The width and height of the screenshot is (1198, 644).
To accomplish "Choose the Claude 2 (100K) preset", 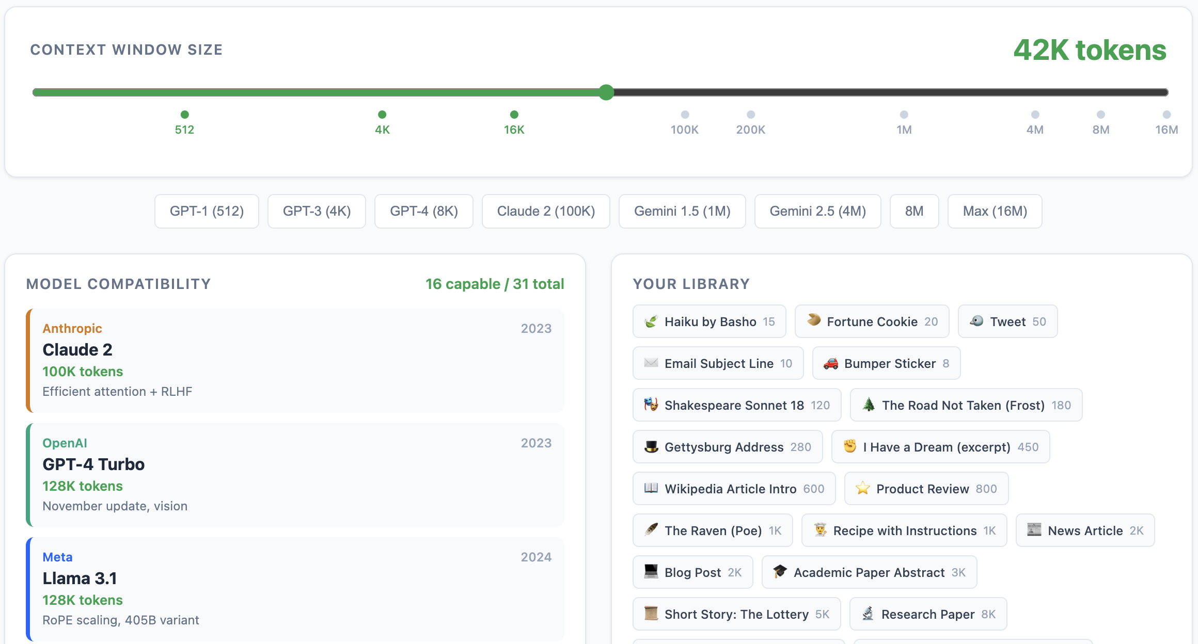I will coord(546,211).
